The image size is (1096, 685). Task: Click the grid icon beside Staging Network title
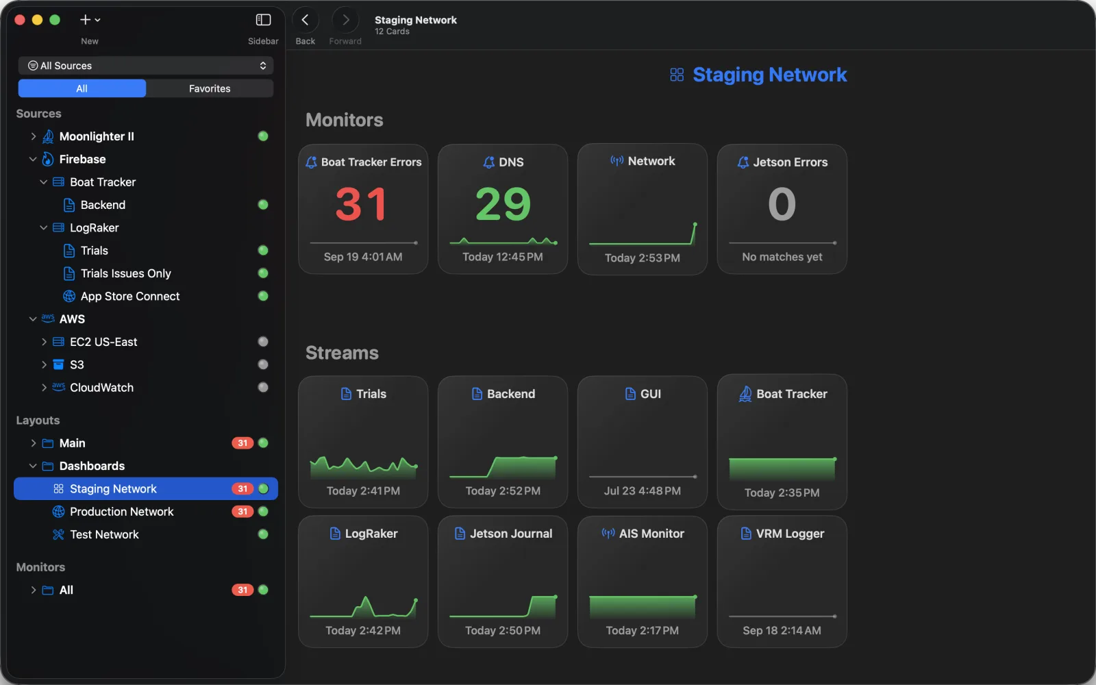click(677, 75)
